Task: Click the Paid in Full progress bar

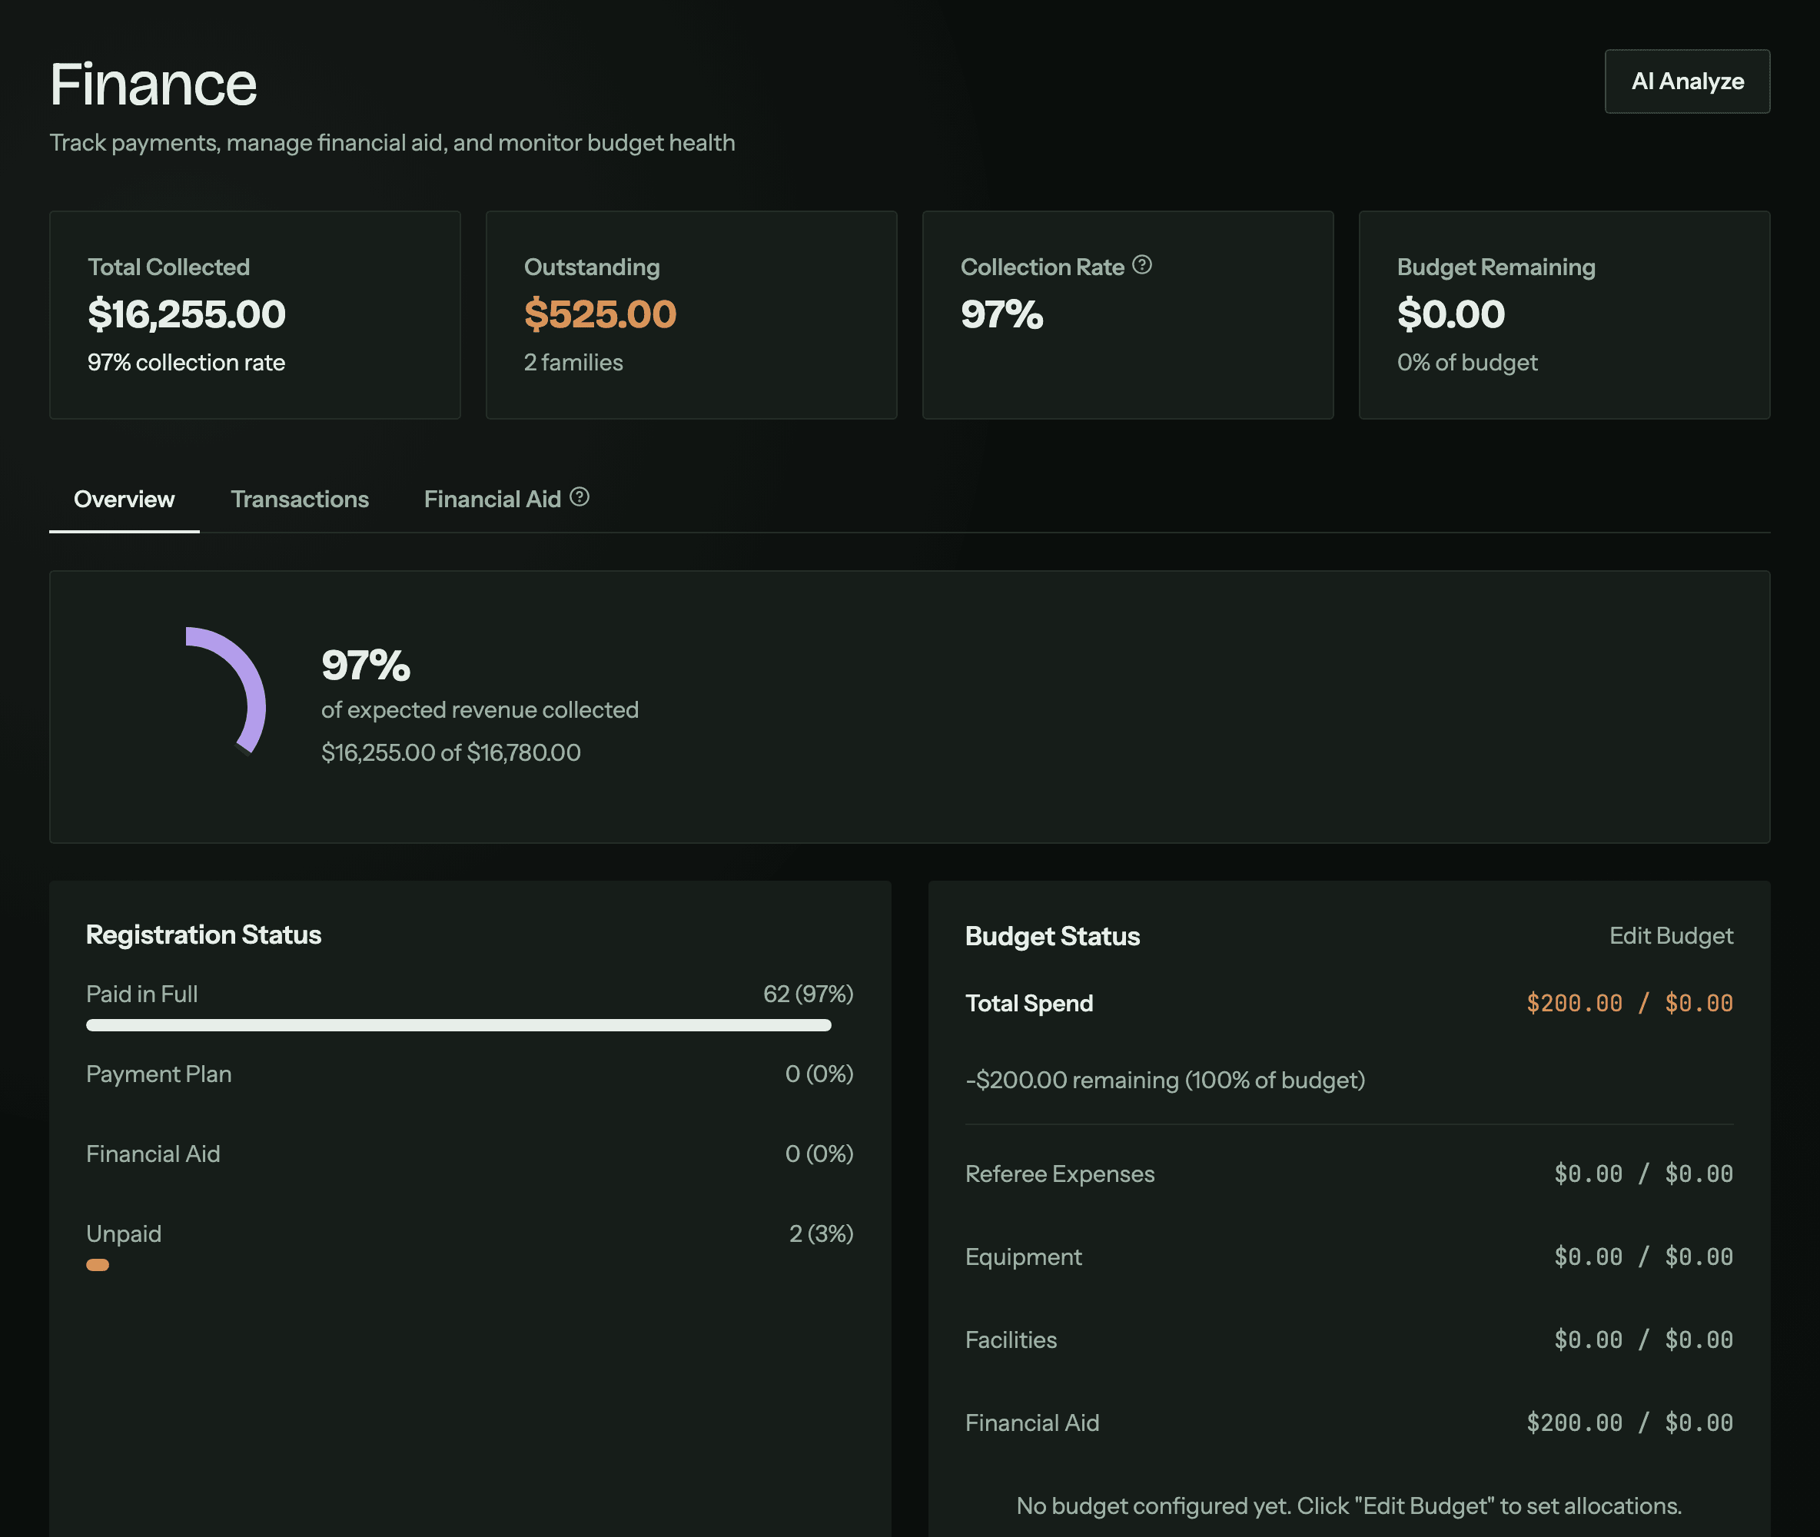Action: point(458,1025)
